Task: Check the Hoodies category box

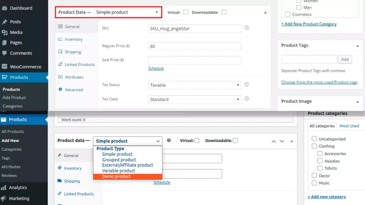Action: coord(320,161)
